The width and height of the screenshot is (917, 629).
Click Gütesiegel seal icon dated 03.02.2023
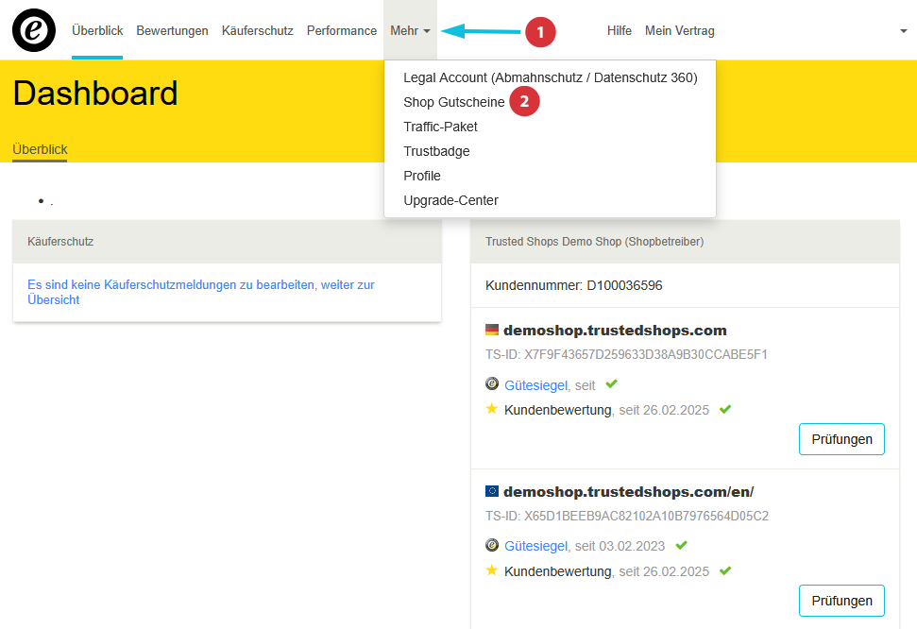pyautogui.click(x=492, y=545)
